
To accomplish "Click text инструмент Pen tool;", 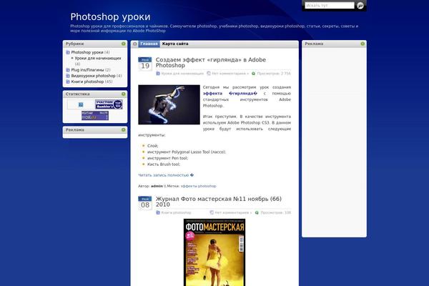I will click(168, 158).
